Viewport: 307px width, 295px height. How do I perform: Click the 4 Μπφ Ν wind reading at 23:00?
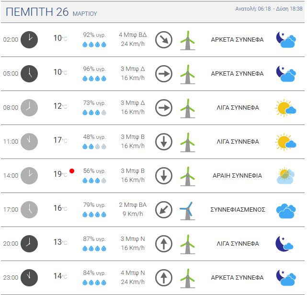click(133, 272)
